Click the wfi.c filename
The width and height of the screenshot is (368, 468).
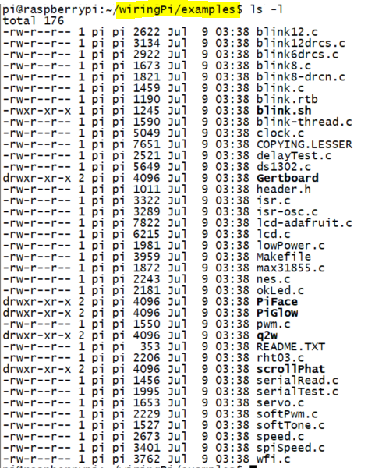[x=274, y=459]
